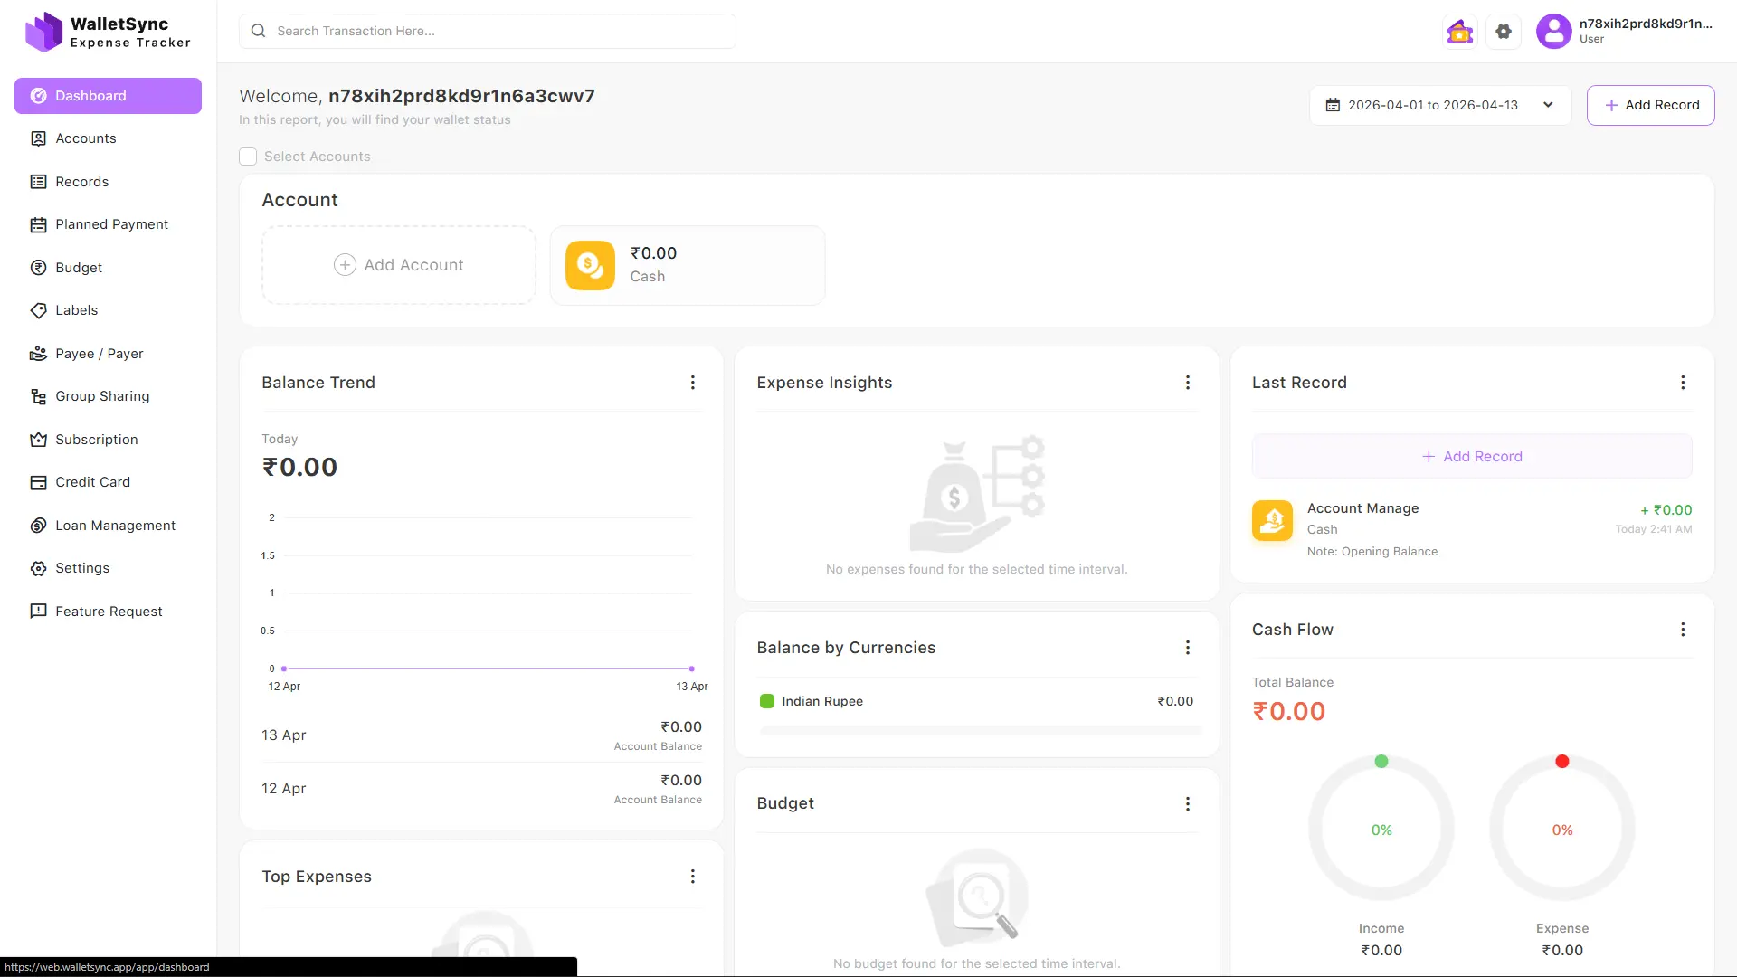This screenshot has height=977, width=1737.
Task: Open the user profile menu
Action: [1625, 32]
